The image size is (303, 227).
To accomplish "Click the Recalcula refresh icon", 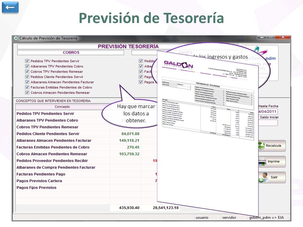I will point(261,146).
